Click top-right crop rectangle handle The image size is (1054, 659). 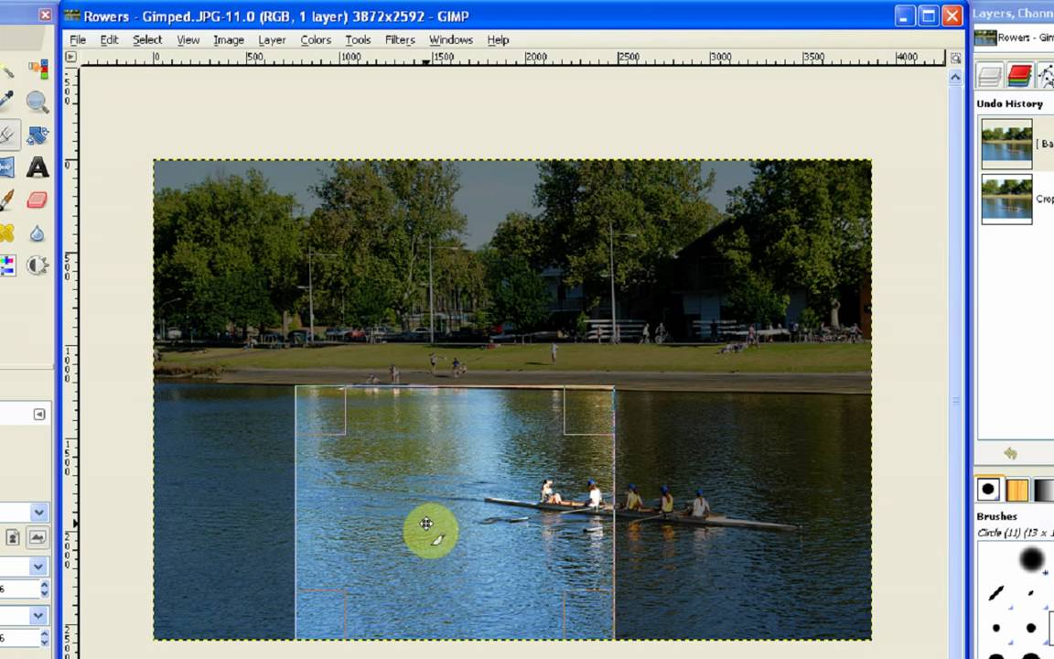(589, 410)
